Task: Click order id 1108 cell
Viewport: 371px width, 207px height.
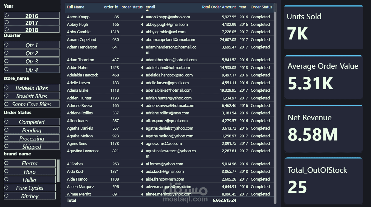Action: point(115,179)
